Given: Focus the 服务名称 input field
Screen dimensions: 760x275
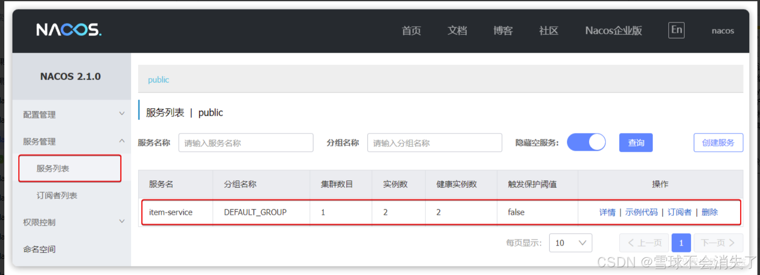Looking at the screenshot, I should (246, 143).
